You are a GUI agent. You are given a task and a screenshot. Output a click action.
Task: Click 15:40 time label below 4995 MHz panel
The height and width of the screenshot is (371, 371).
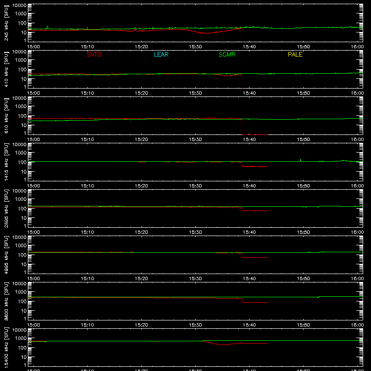click(x=249, y=279)
